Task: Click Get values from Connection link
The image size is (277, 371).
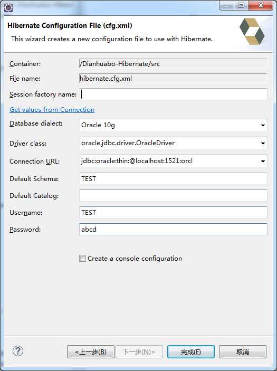Action: point(52,110)
